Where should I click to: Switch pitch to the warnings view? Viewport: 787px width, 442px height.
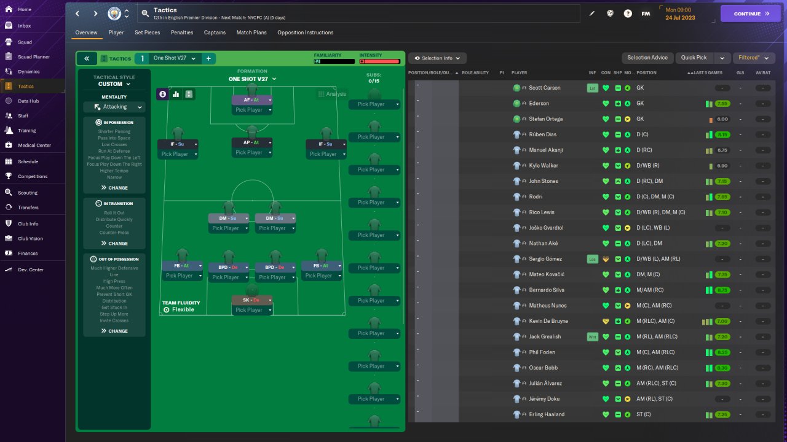click(189, 94)
